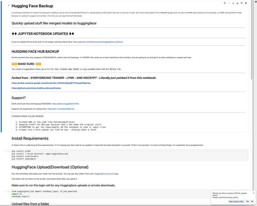Open the discord.gg invite link
This screenshot has height=206, width=257.
point(66,104)
